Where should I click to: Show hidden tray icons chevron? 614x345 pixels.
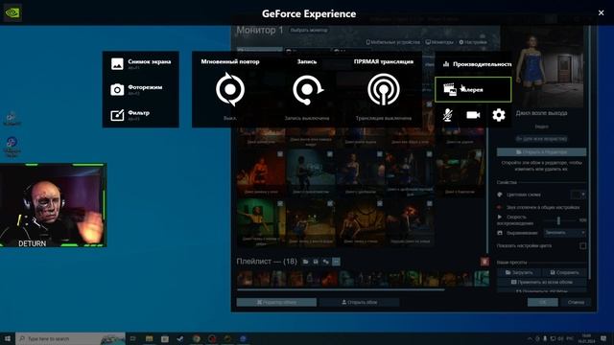(530, 338)
